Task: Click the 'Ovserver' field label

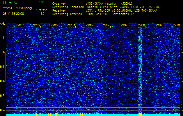Action: pyautogui.click(x=59, y=3)
